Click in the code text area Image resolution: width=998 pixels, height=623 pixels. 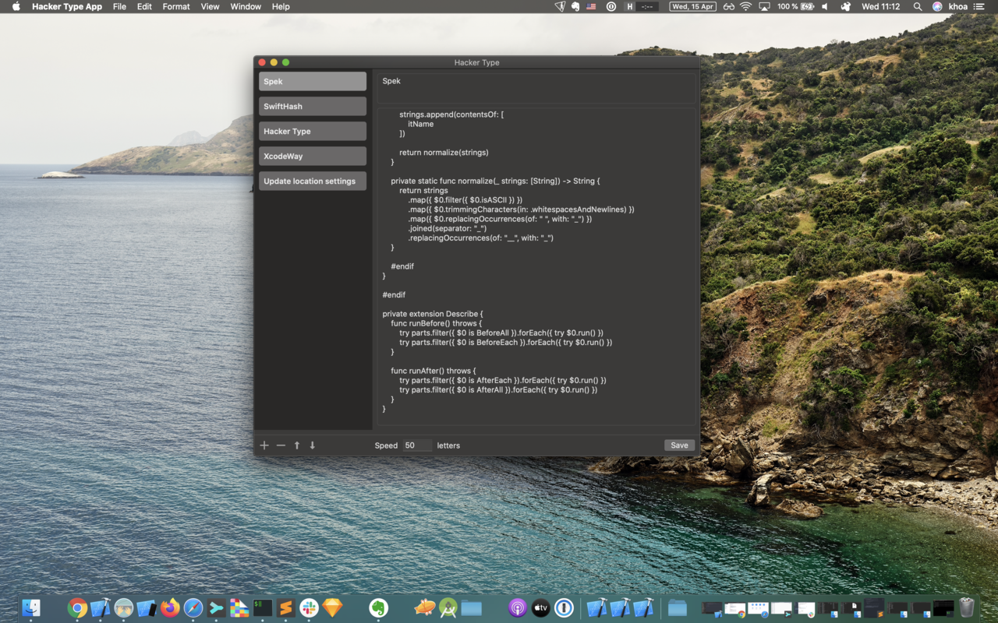pyautogui.click(x=536, y=266)
